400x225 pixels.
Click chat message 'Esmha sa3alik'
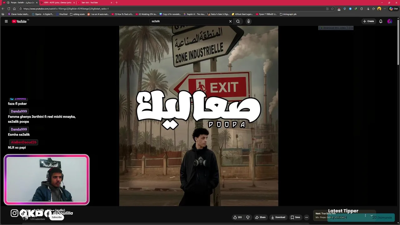19,135
